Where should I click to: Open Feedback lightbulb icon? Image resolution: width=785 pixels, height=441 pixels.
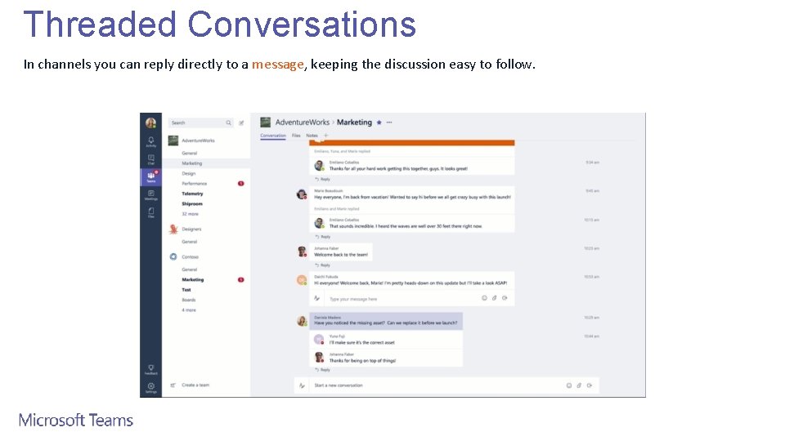tap(150, 369)
